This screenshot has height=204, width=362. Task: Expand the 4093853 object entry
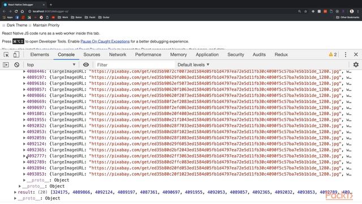coord(24,174)
